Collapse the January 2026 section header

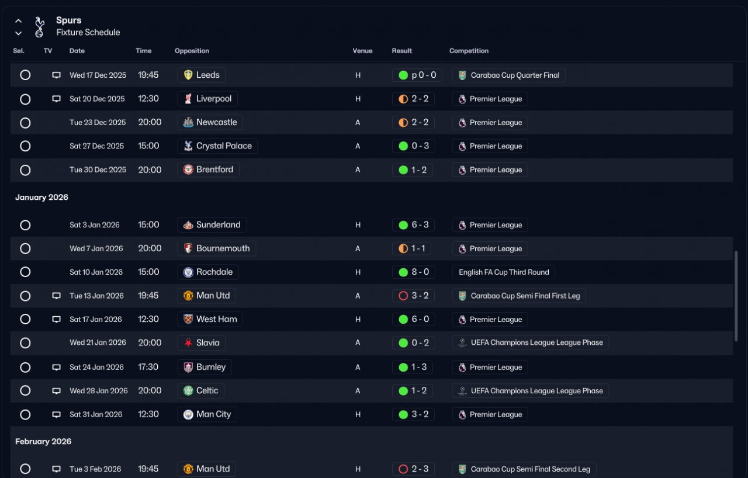coord(41,198)
